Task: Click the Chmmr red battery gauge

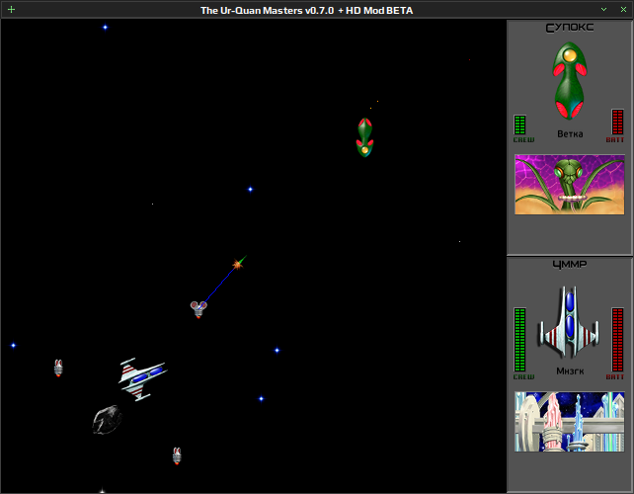Action: 617,340
